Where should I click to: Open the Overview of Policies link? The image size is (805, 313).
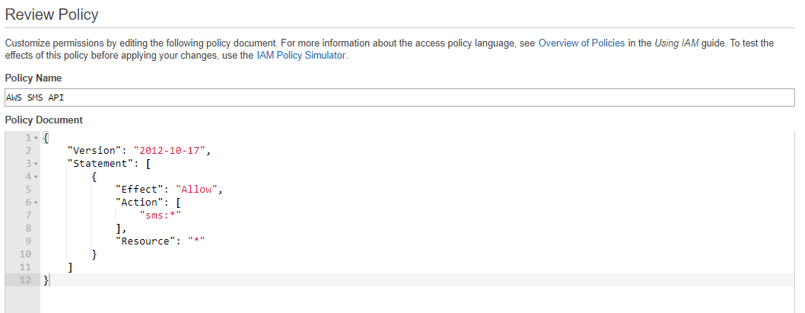coord(581,43)
